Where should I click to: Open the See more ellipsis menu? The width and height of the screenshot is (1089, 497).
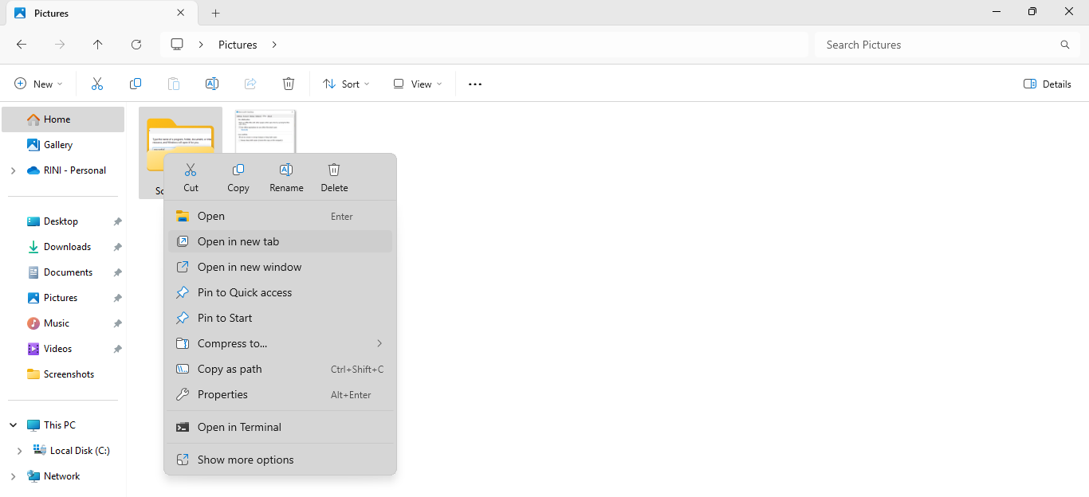(475, 84)
